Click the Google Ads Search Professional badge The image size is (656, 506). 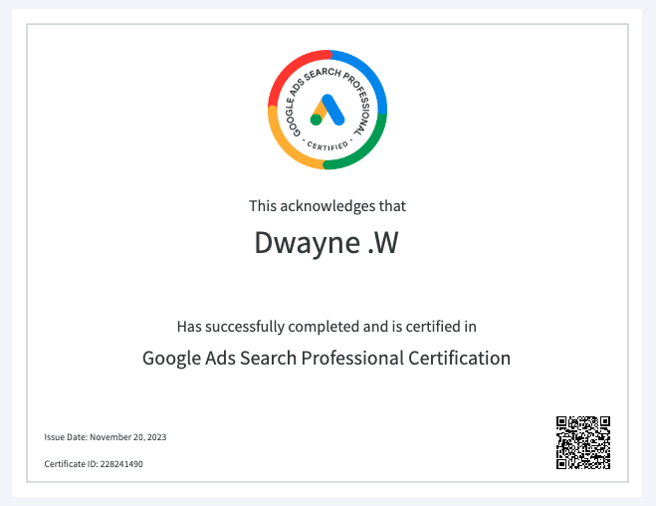[x=328, y=110]
